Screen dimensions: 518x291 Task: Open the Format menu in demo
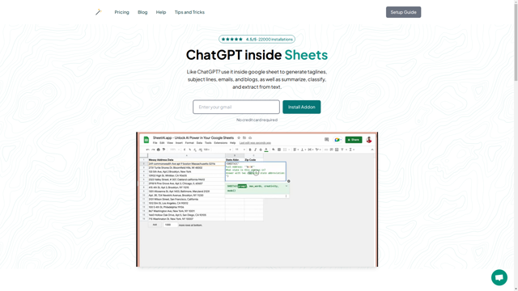pyautogui.click(x=189, y=143)
